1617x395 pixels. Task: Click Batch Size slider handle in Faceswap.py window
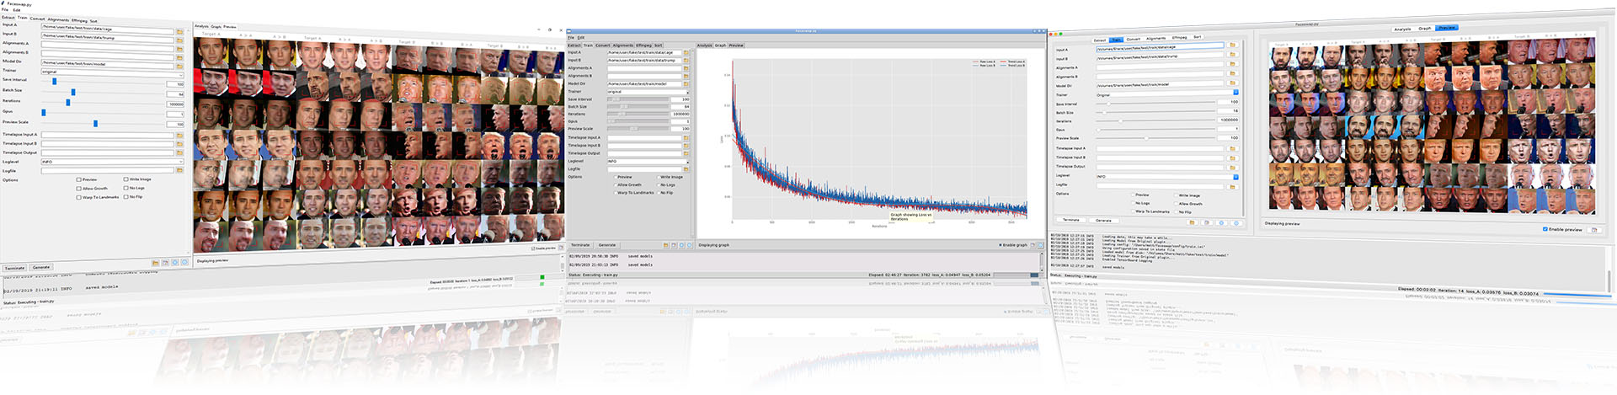pos(73,92)
